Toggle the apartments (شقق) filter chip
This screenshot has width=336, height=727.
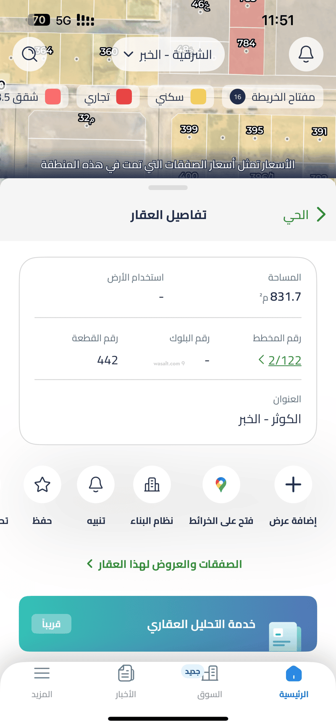[31, 97]
